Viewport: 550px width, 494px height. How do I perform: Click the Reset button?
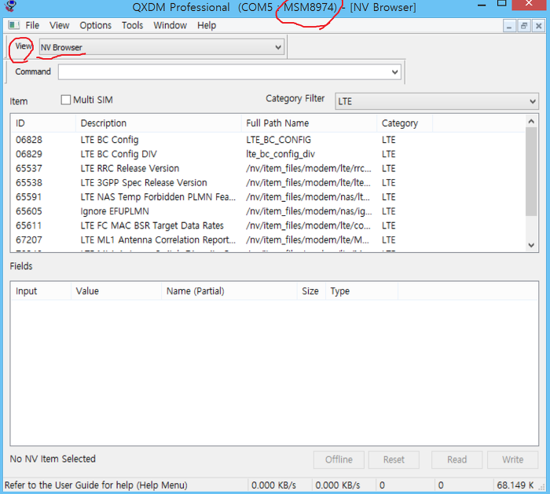click(x=394, y=459)
